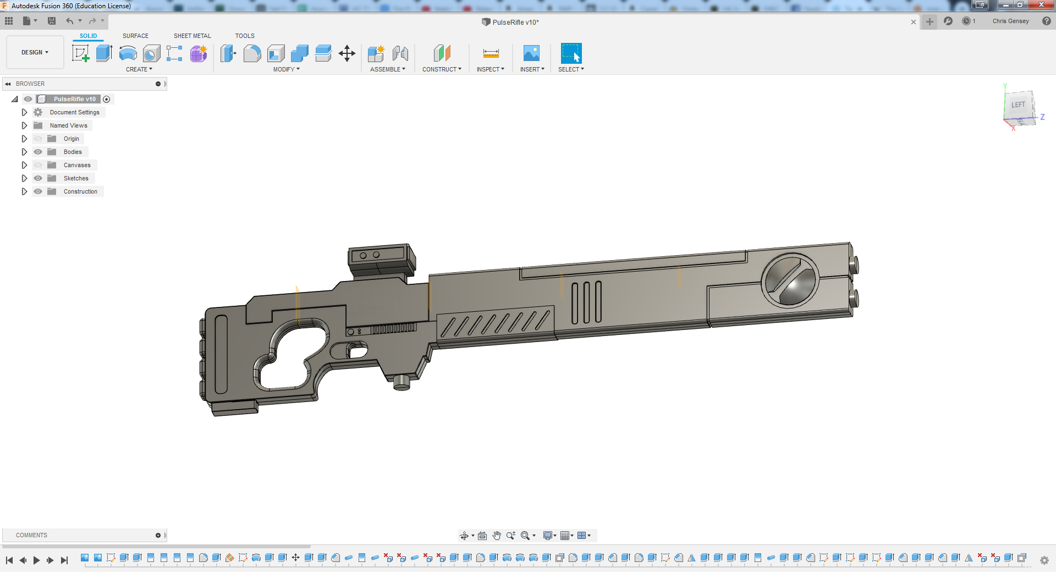
Task: Click the Chris Gensey account name
Action: pos(1010,21)
